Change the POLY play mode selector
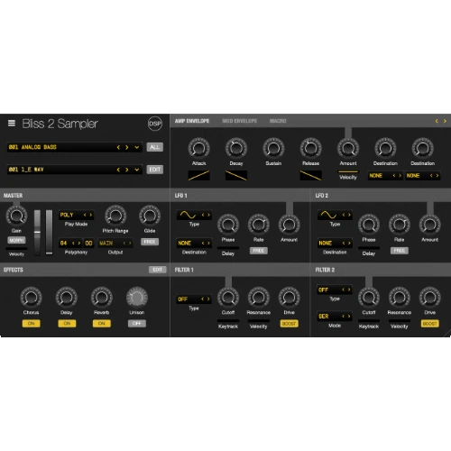The height and width of the screenshot is (451, 451). [76, 215]
